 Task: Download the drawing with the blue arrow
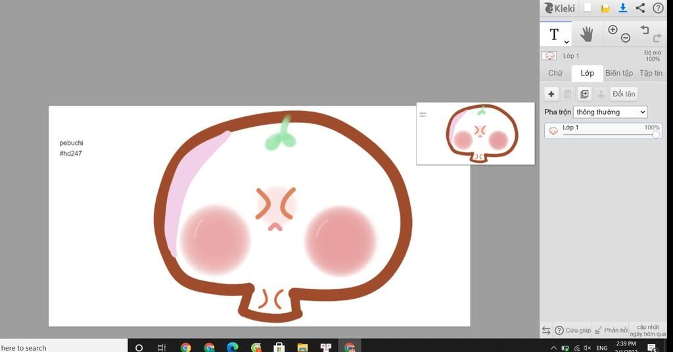[x=623, y=8]
